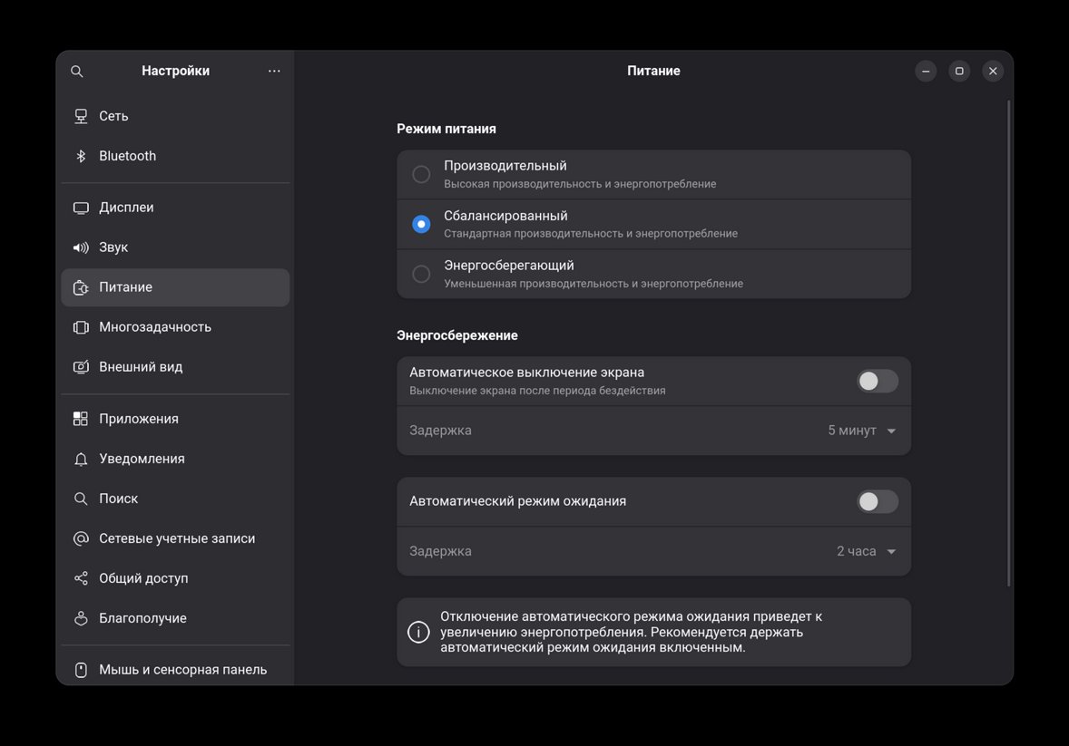
Task: Click the Уведомления bell icon
Action: [x=81, y=459]
